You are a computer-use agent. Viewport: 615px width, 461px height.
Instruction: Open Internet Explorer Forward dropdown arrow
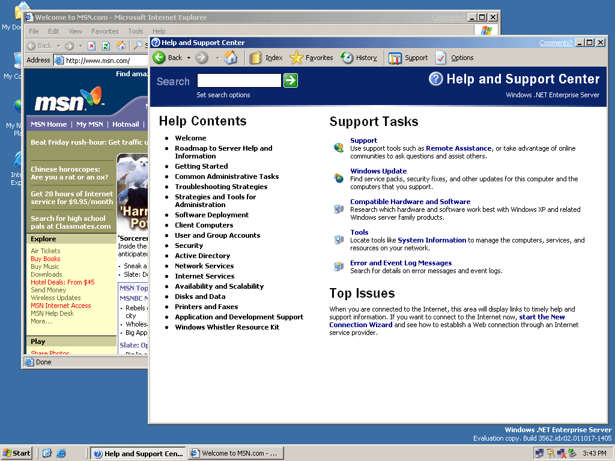81,46
